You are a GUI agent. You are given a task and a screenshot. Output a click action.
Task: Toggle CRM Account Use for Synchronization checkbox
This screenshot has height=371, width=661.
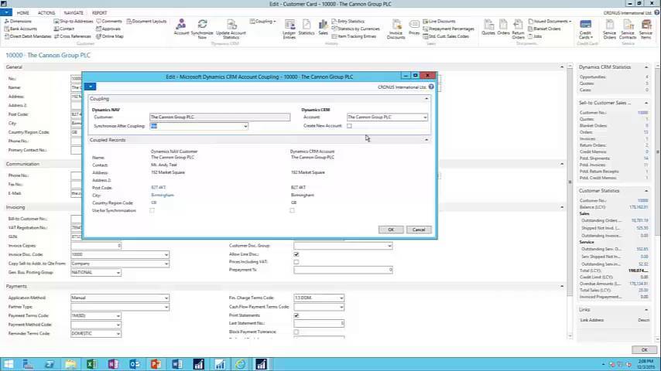[x=292, y=210]
